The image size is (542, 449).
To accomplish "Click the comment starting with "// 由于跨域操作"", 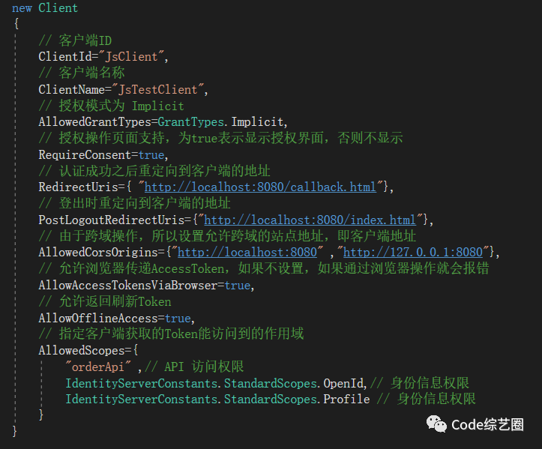I will click(x=227, y=236).
